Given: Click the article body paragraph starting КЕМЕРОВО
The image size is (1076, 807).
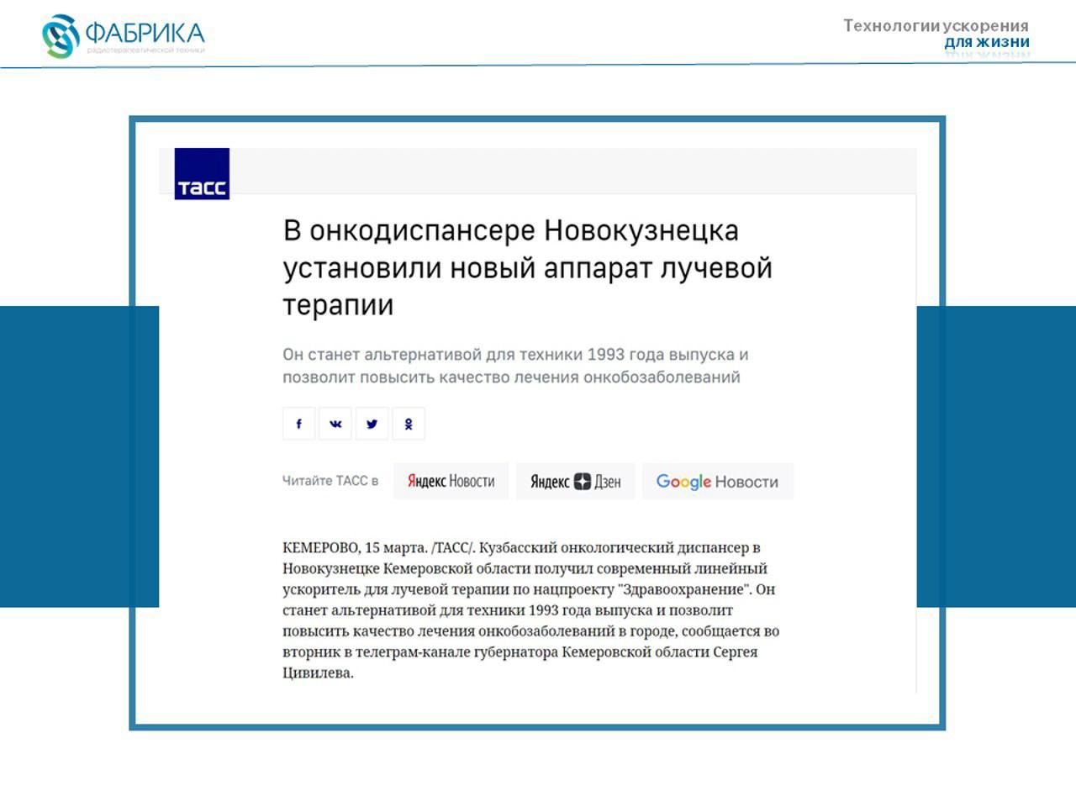Looking at the screenshot, I should (531, 610).
